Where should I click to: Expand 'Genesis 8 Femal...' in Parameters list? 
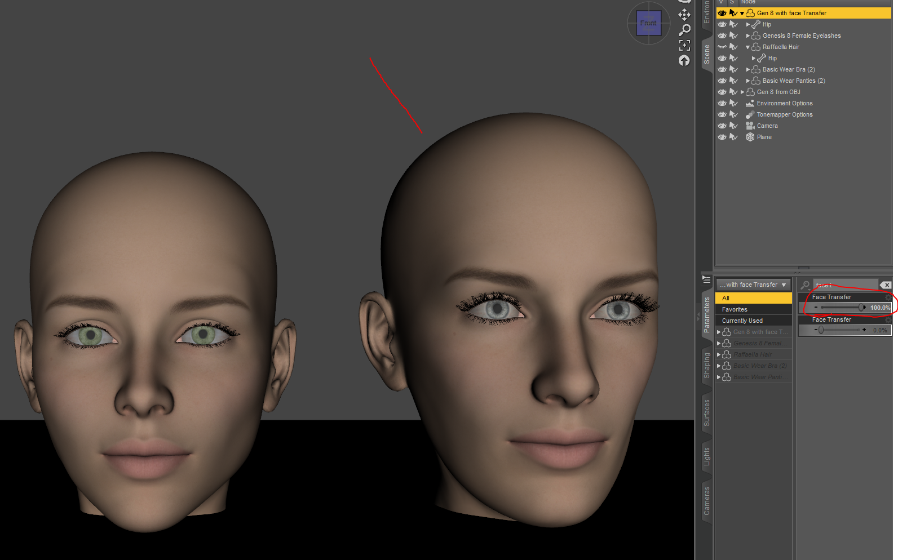point(719,343)
